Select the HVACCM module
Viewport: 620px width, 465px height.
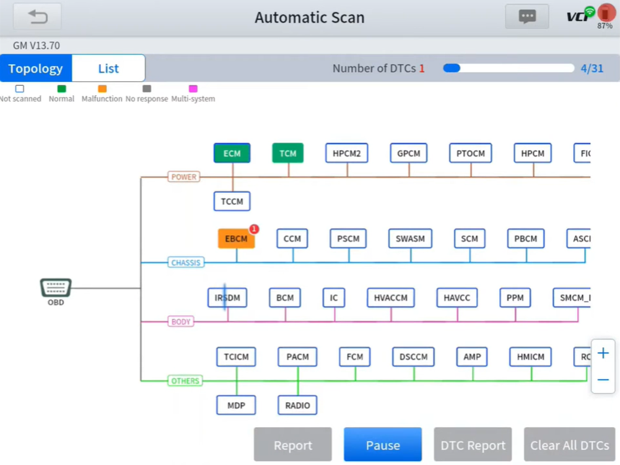pos(391,297)
